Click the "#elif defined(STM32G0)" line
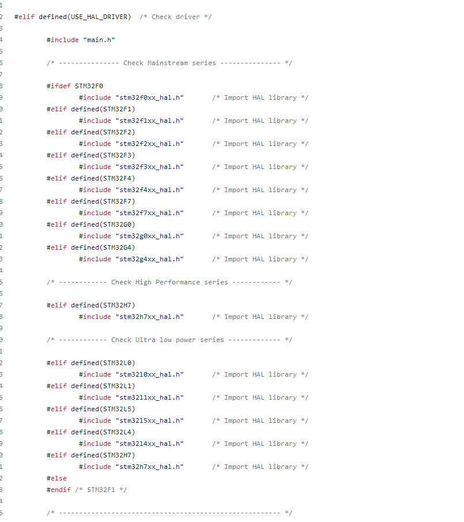The image size is (464, 522). pyautogui.click(x=91, y=225)
